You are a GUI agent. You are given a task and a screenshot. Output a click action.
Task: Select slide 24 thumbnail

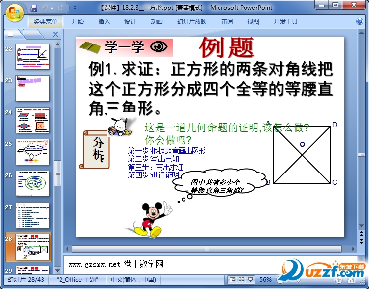32,120
